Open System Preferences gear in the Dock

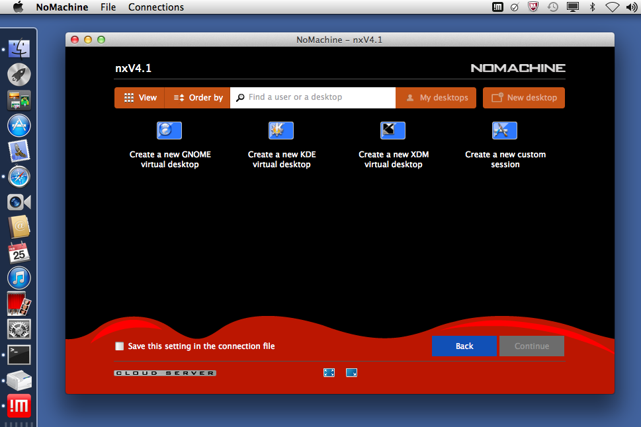[19, 329]
